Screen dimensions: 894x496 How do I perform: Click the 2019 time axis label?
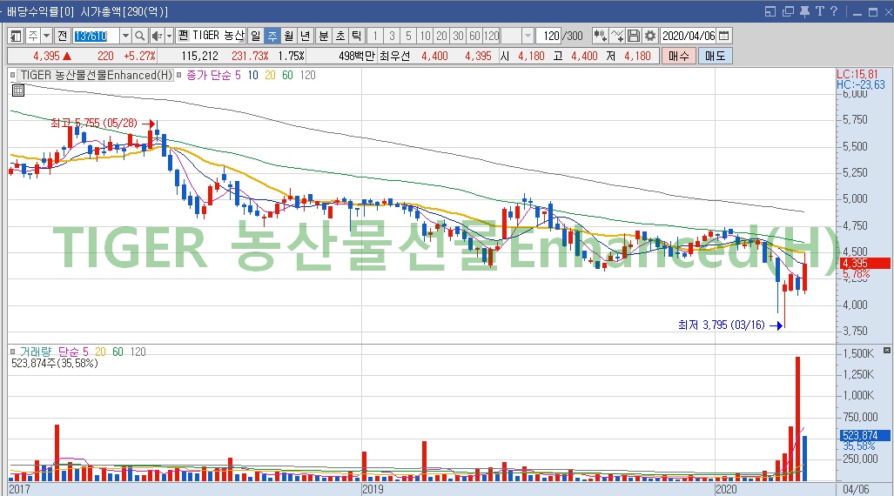pyautogui.click(x=373, y=489)
